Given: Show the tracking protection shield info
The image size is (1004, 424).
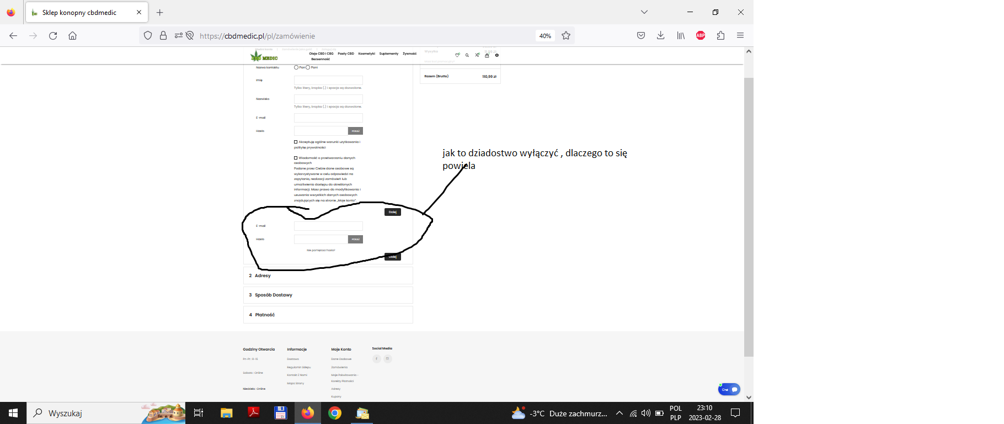Looking at the screenshot, I should click(148, 35).
